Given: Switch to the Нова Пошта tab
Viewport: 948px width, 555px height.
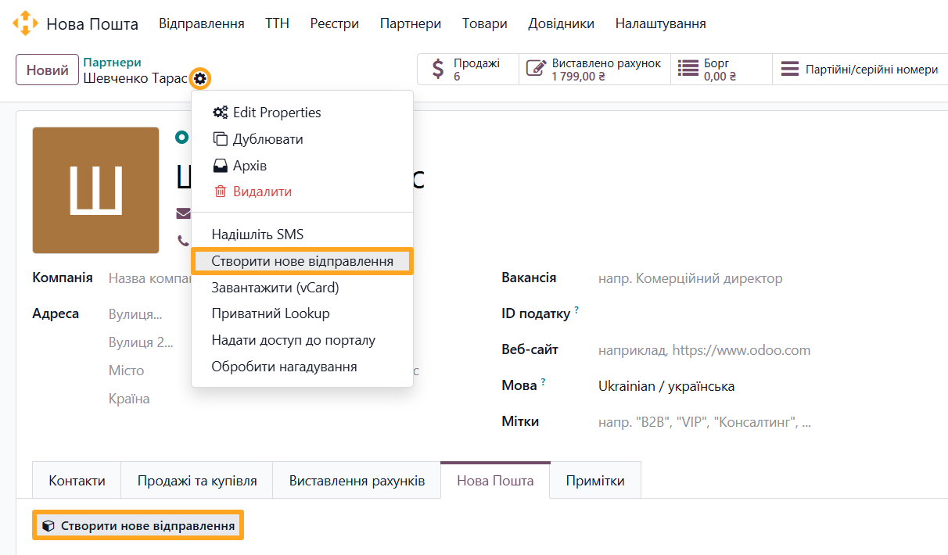Looking at the screenshot, I should point(495,481).
